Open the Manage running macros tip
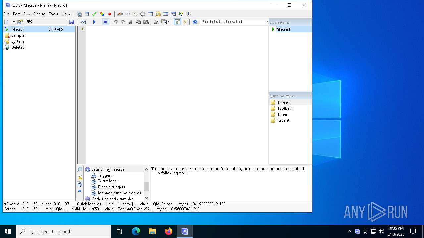Screen dimensions: 424x238 coord(120,193)
